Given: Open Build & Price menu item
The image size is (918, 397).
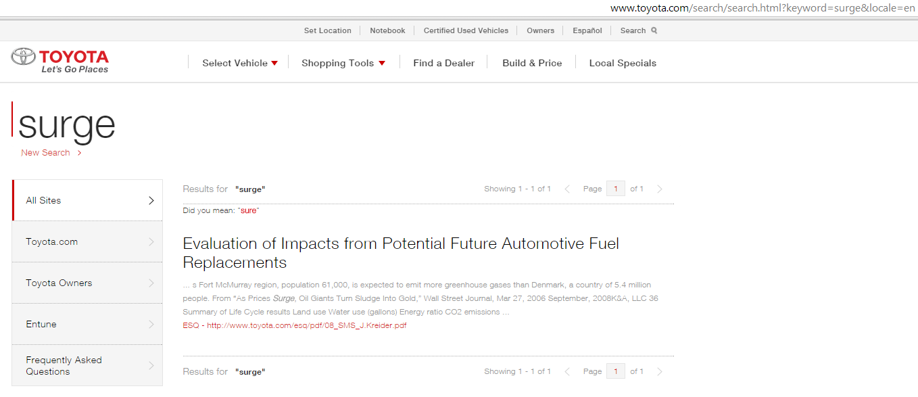Looking at the screenshot, I should 532,63.
